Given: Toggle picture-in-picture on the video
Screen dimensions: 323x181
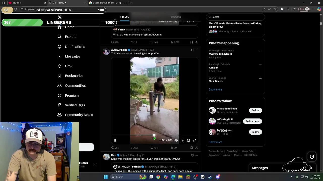Looking at the screenshot, I should (188, 140).
